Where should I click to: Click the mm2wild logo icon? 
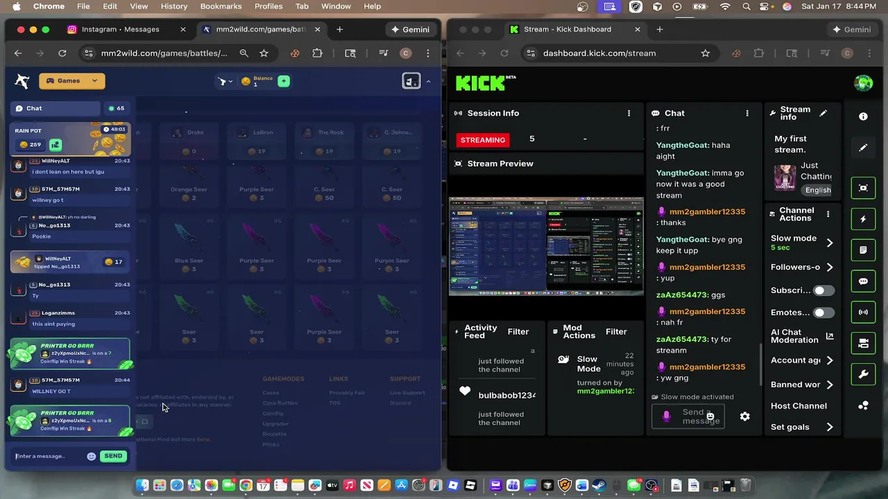tap(22, 81)
